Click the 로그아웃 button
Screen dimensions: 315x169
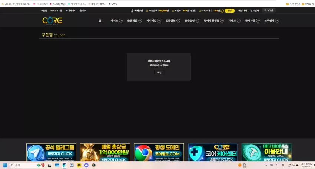(269, 11)
